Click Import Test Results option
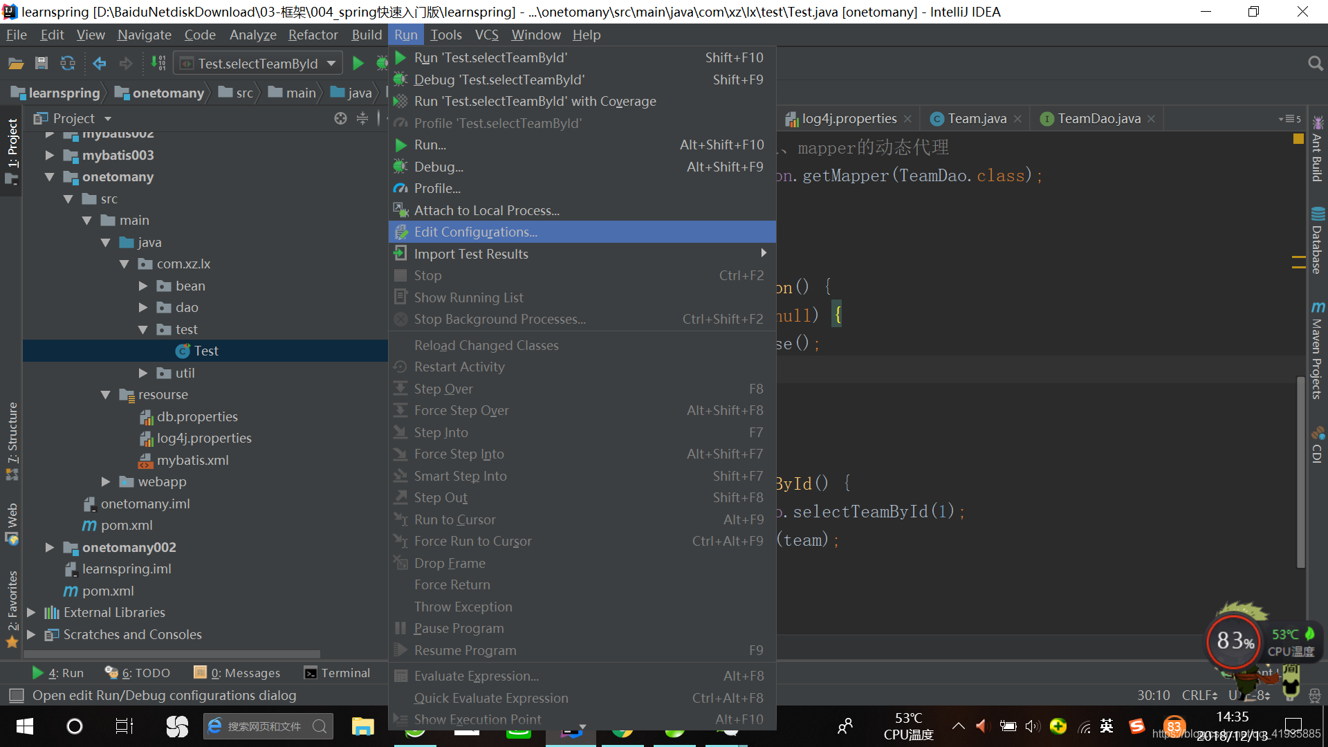The image size is (1328, 747). pos(472,252)
